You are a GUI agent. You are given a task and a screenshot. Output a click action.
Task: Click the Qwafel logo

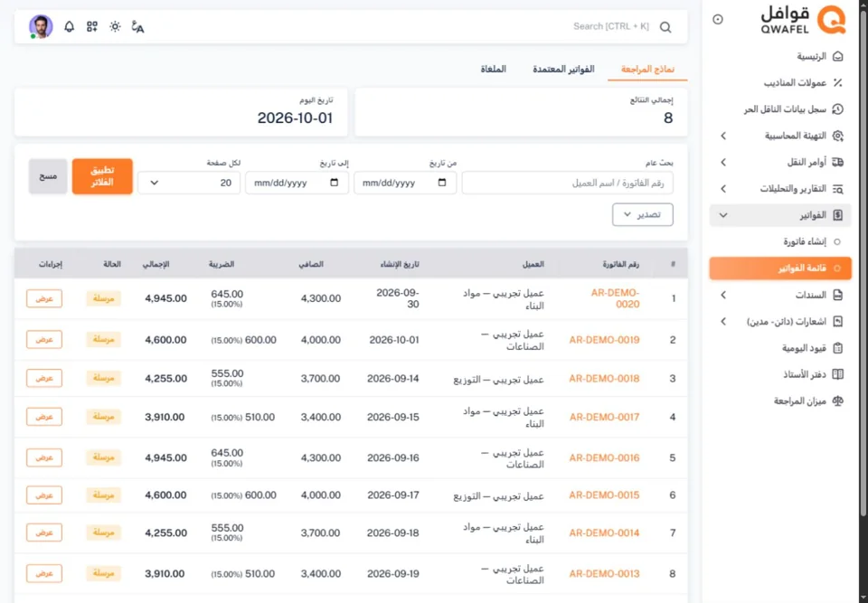click(803, 20)
